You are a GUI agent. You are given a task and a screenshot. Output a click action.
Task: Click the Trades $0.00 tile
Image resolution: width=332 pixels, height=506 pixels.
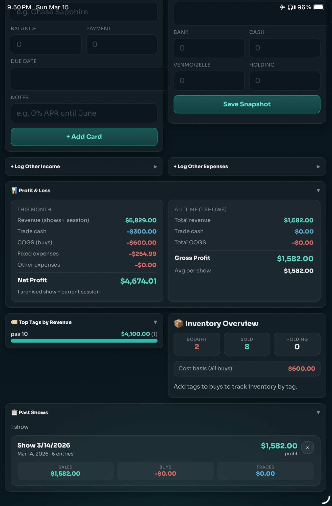[x=265, y=471]
